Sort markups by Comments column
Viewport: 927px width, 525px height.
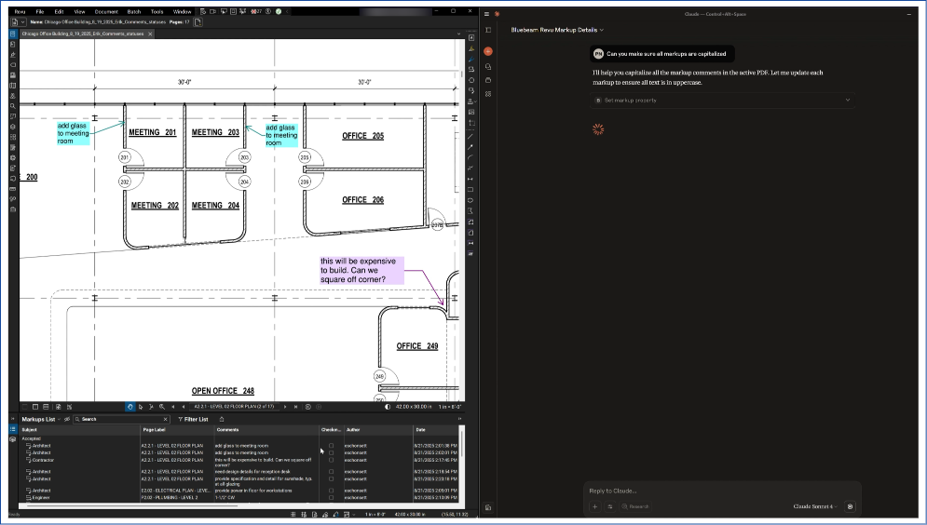click(x=266, y=430)
